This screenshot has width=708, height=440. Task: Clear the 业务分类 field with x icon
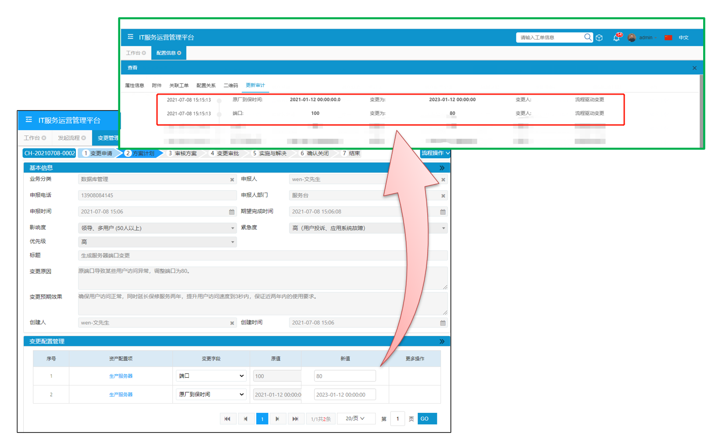[x=232, y=180]
